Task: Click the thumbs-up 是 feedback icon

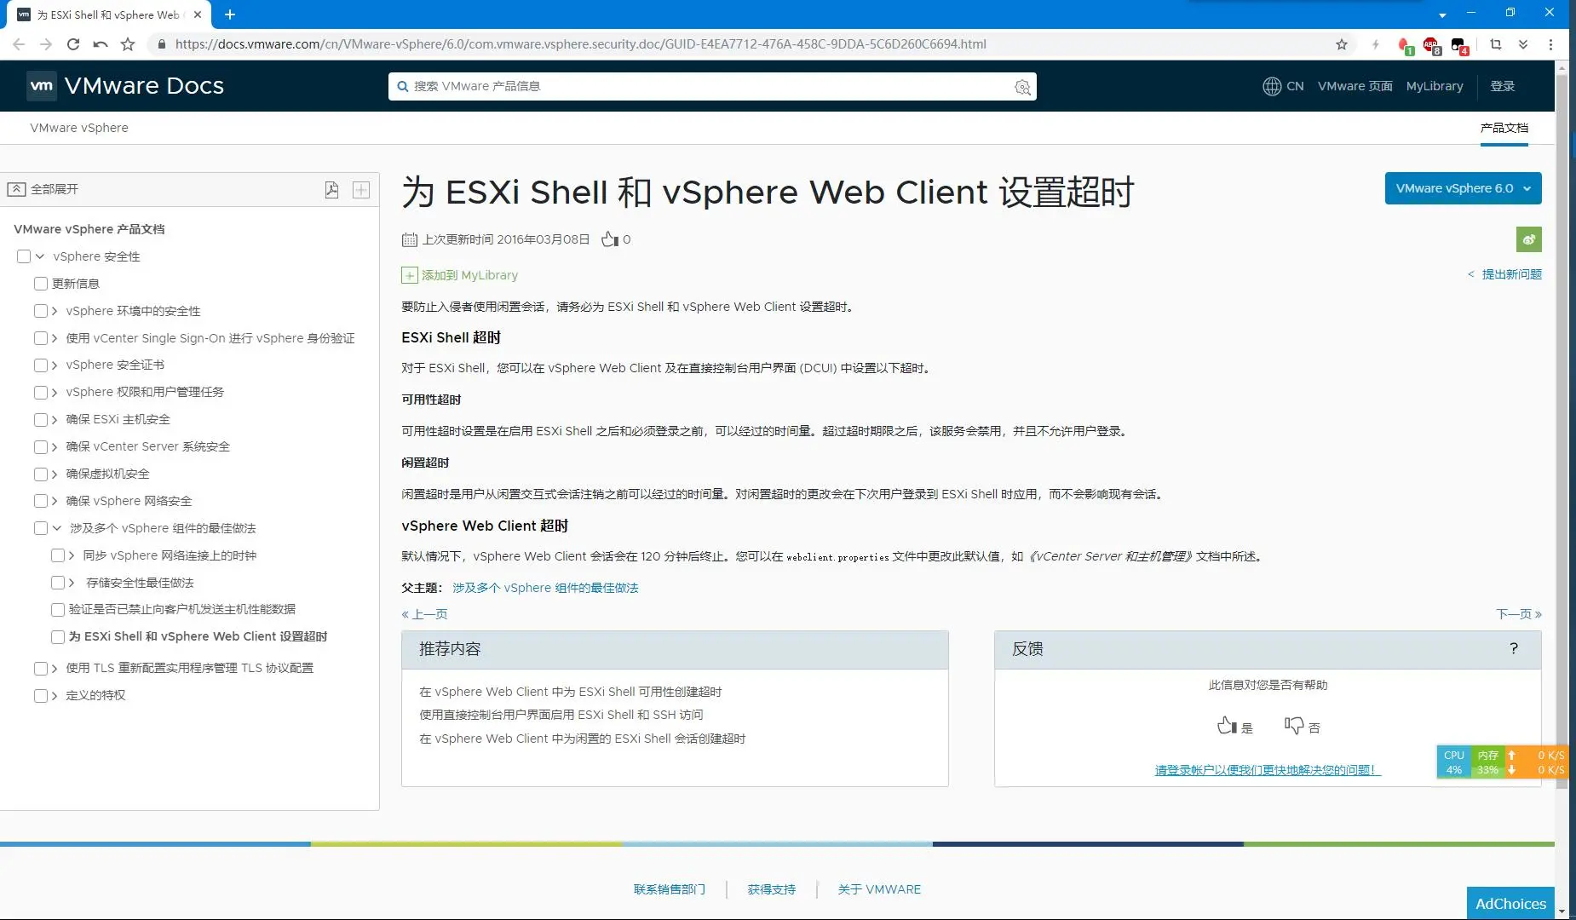Action: click(x=1226, y=726)
